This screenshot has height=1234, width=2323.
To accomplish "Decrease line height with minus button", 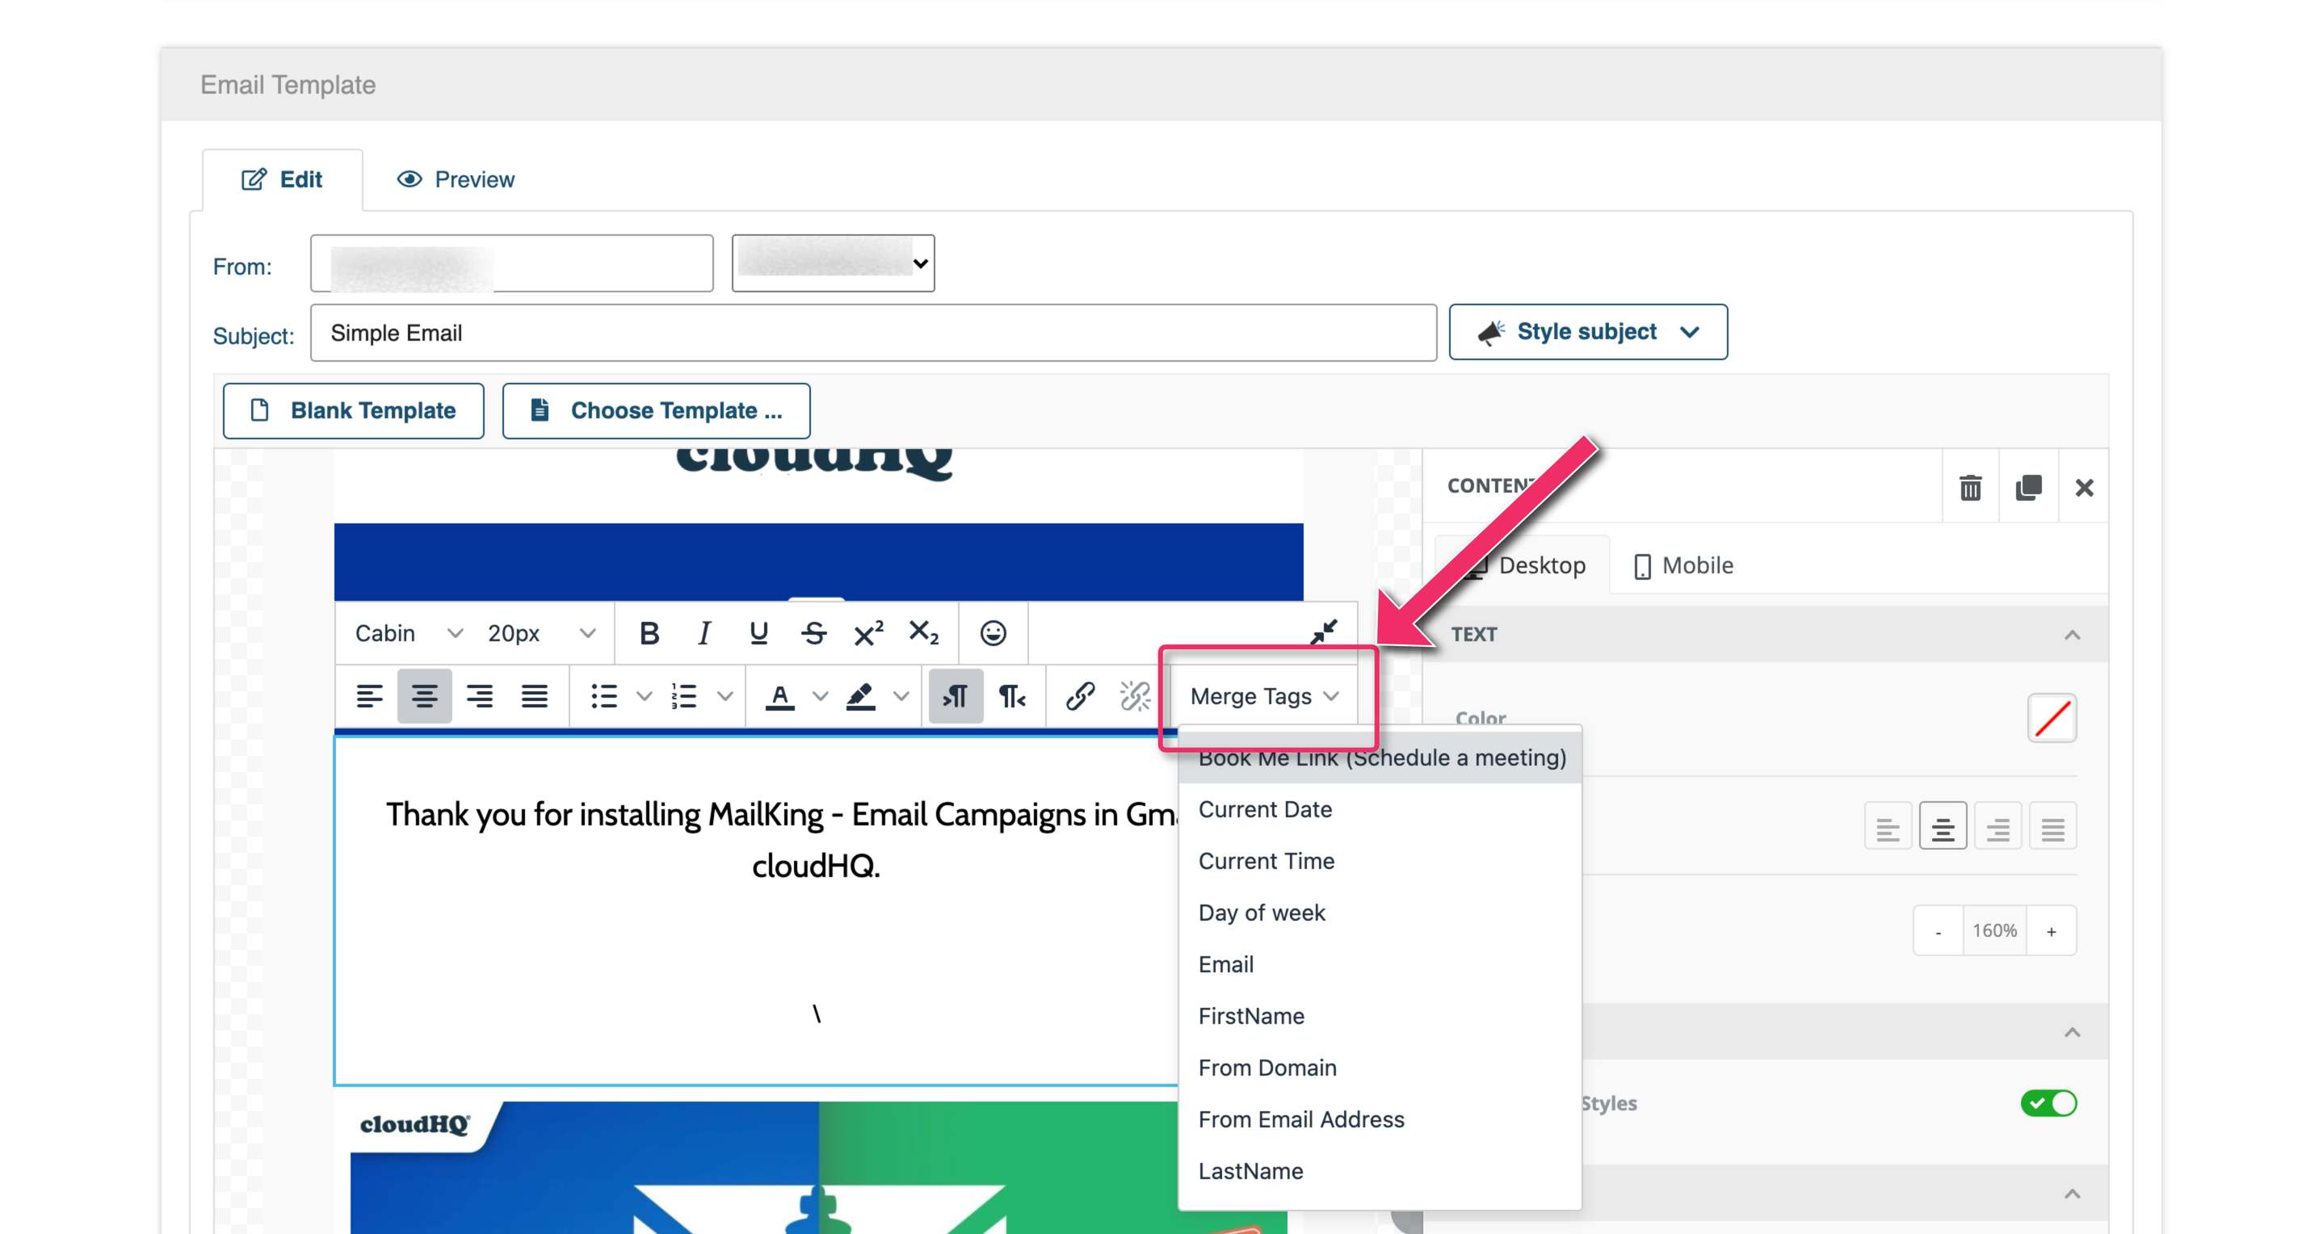I will tap(1938, 931).
